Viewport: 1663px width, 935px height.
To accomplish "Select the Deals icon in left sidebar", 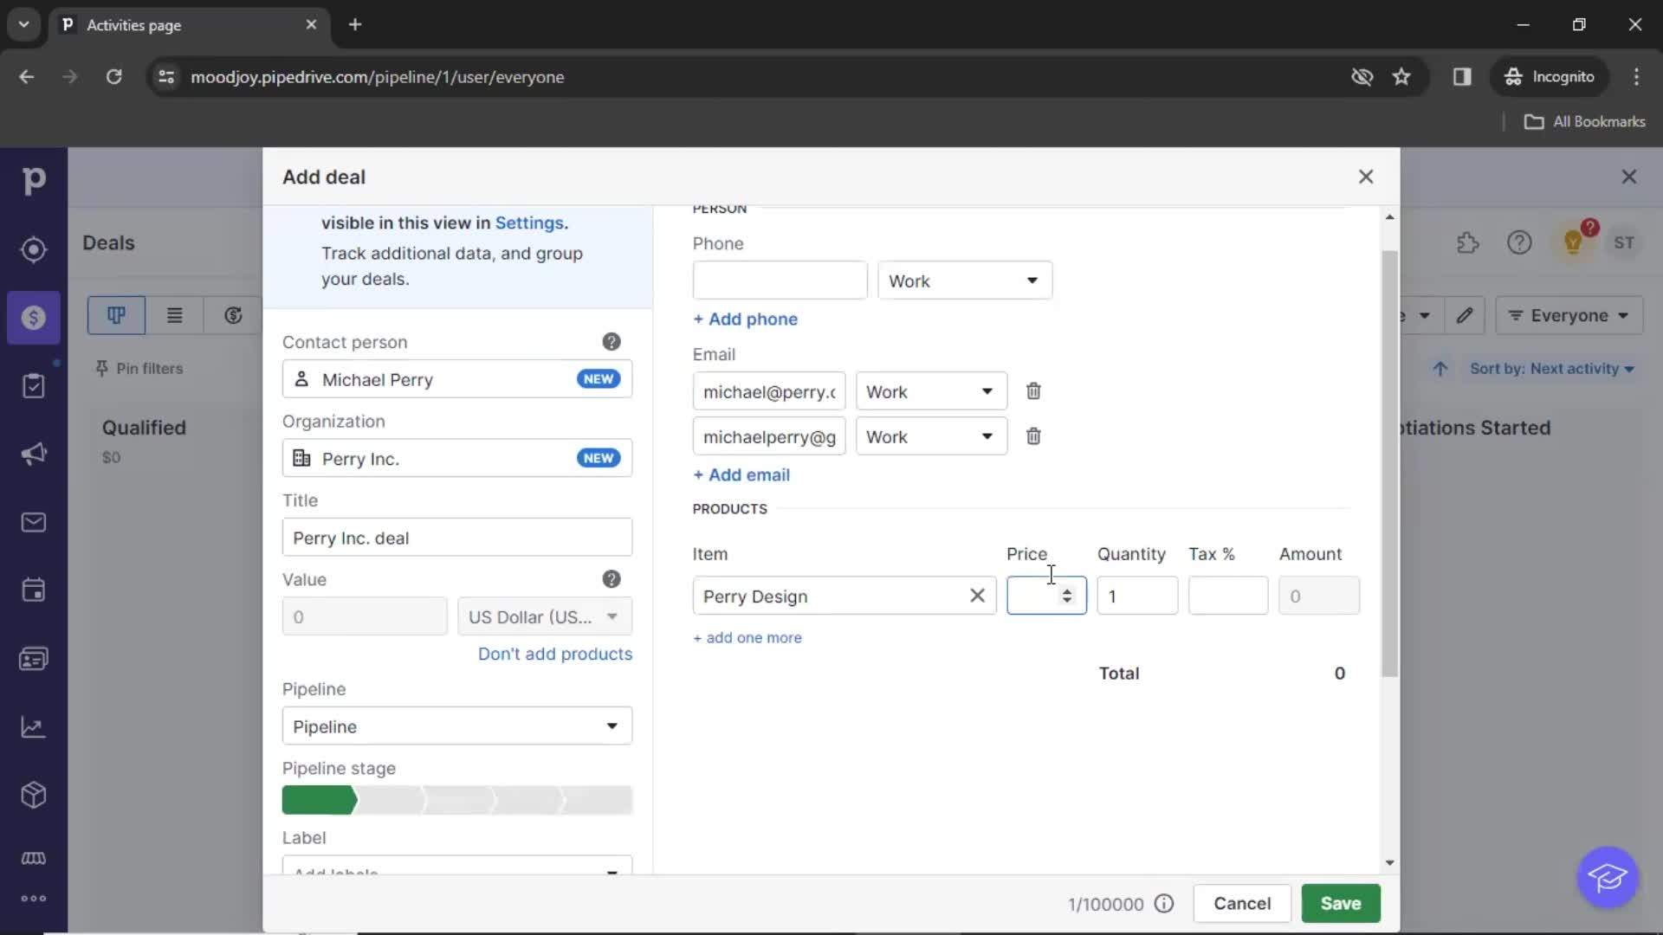I will click(35, 318).
